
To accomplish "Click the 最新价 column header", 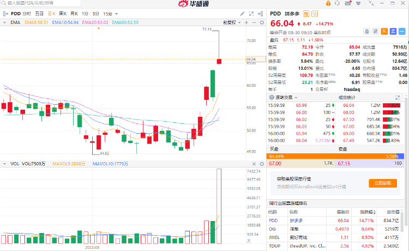I will click(x=343, y=212).
